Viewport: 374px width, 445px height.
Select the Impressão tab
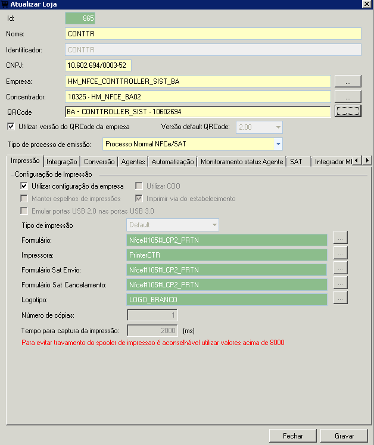click(25, 161)
